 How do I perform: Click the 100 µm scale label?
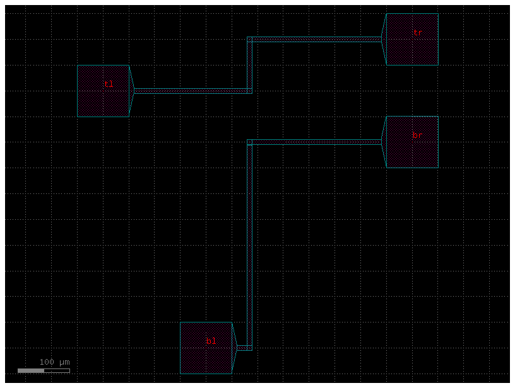[x=55, y=362]
